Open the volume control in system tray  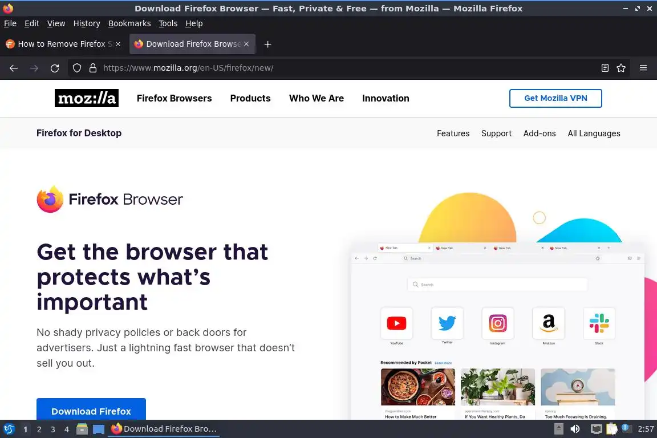(x=575, y=429)
